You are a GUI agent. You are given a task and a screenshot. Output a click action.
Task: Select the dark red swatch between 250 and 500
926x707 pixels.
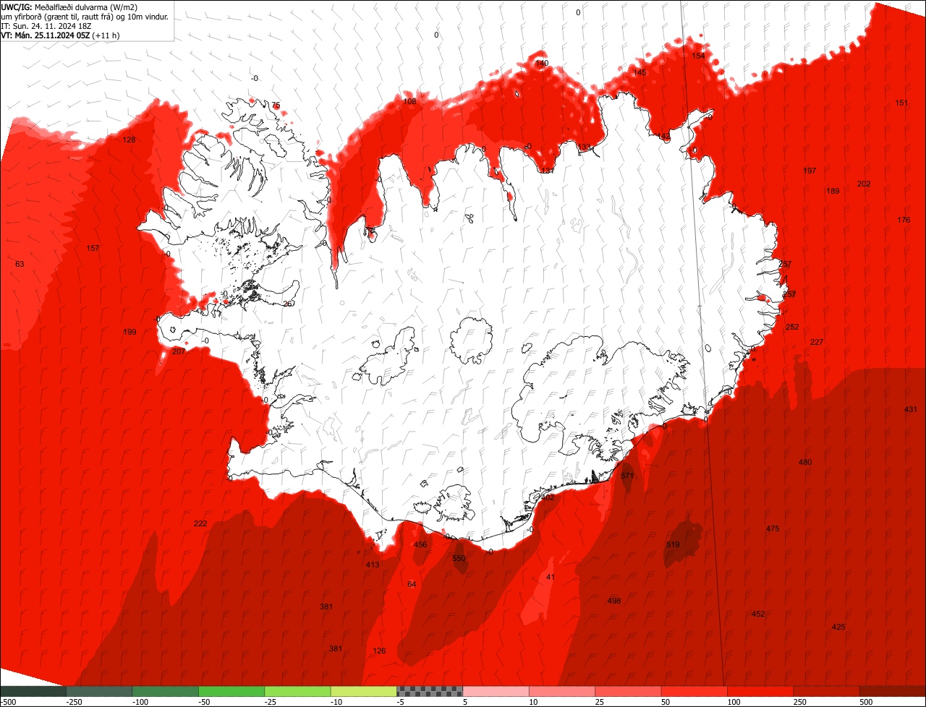[827, 691]
